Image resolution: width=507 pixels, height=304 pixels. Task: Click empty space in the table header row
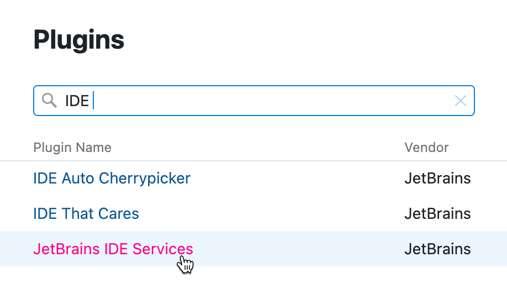point(254,148)
